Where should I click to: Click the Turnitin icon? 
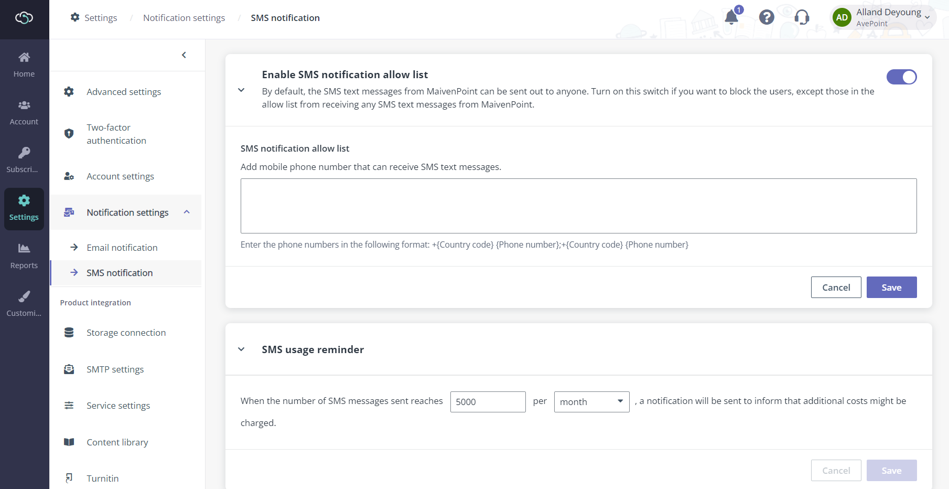coord(69,478)
